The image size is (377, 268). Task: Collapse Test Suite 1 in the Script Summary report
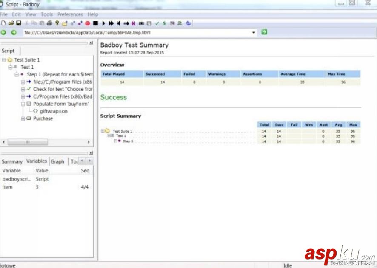click(x=103, y=131)
